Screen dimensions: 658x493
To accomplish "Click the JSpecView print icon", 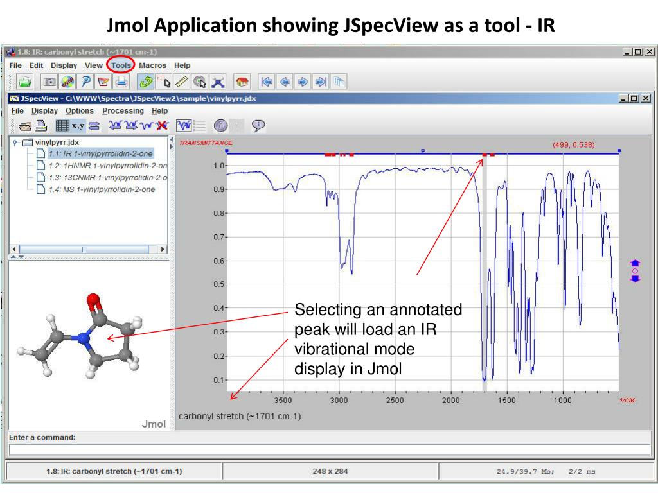I will click(x=40, y=126).
